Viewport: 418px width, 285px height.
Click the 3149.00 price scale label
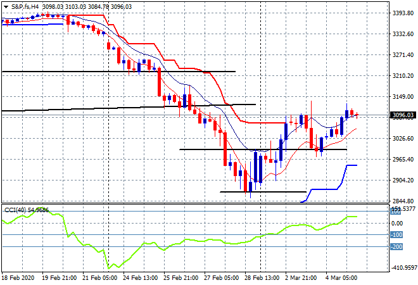click(403, 96)
